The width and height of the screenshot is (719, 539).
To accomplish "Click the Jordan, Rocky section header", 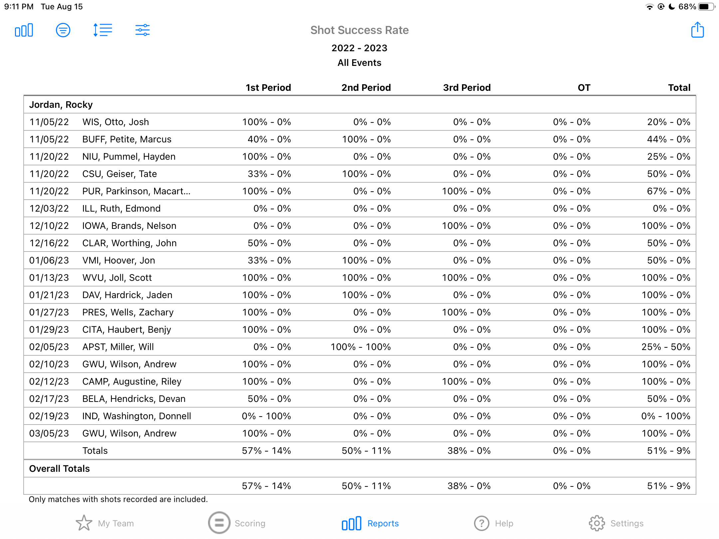I will point(61,104).
